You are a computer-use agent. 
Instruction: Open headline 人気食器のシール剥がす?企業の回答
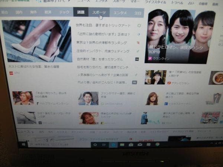coord(103,75)
